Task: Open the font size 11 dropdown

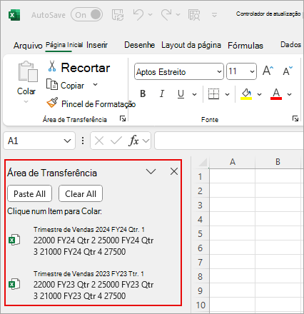Action: 252,71
